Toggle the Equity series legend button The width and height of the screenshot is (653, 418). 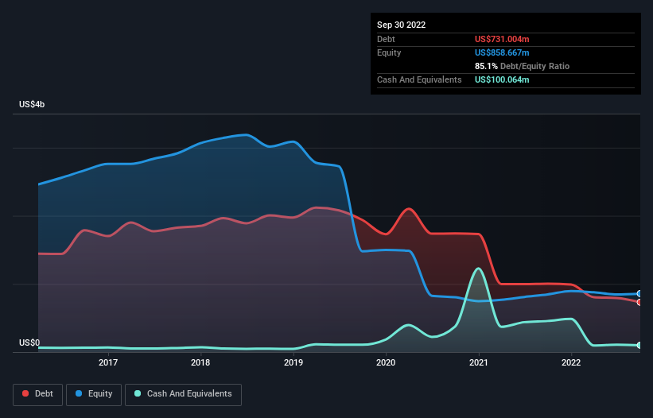[94, 394]
